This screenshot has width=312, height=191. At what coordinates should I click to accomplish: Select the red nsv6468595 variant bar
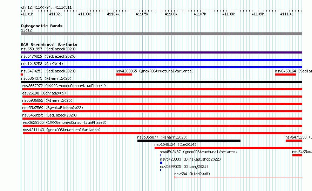pyautogui.click(x=162, y=119)
